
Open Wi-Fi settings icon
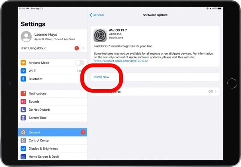point(23,71)
